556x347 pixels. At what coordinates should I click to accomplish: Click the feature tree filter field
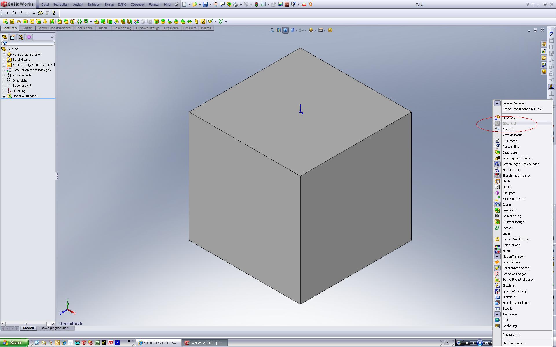pos(29,43)
